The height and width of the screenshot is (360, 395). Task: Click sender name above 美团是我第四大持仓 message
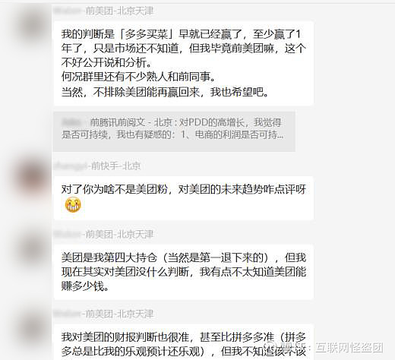[104, 235]
